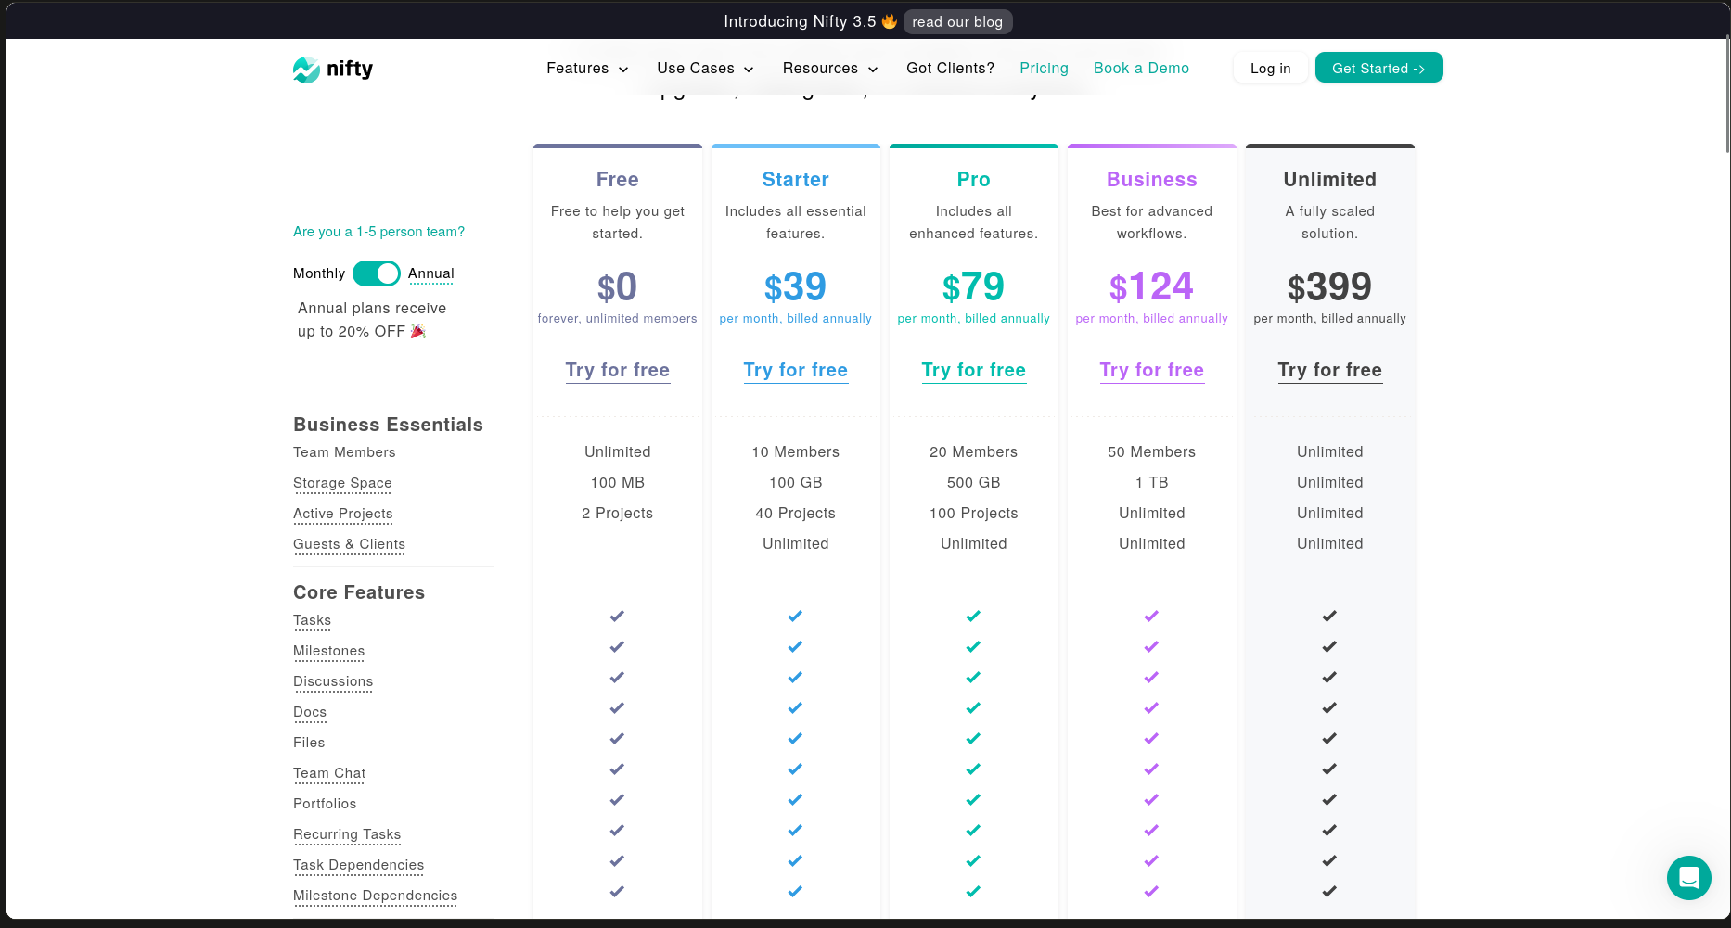Toggle the Monthly/Annual billing switch
The width and height of the screenshot is (1731, 928).
point(376,273)
